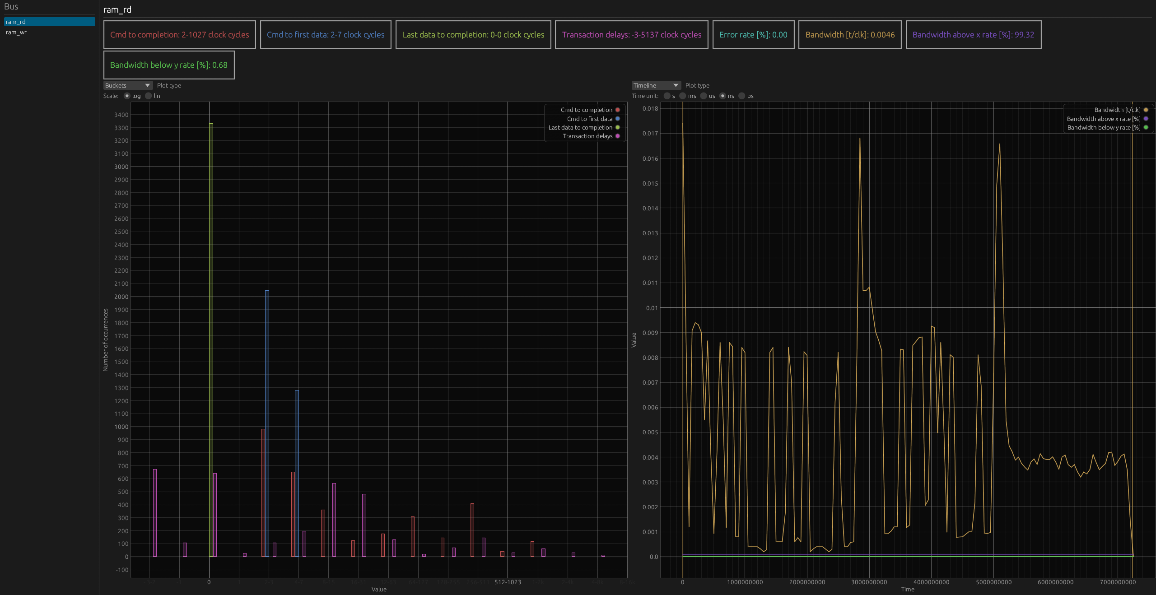
Task: Toggle Last data to completion legend marker
Action: (617, 127)
